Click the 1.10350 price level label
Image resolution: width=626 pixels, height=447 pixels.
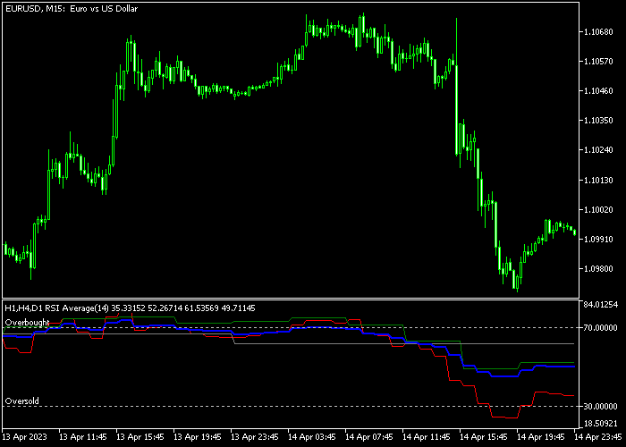pos(598,121)
